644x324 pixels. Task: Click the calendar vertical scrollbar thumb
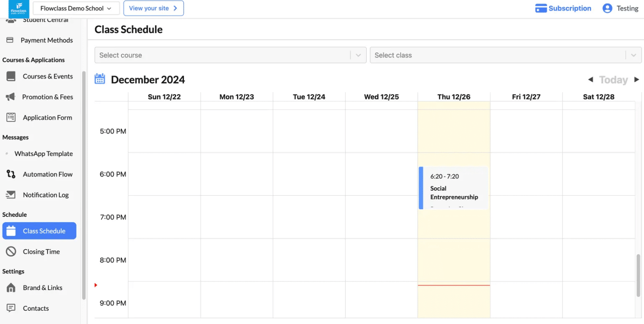pos(638,275)
